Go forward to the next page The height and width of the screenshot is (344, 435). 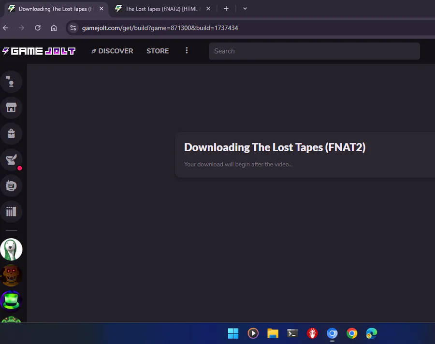21,28
